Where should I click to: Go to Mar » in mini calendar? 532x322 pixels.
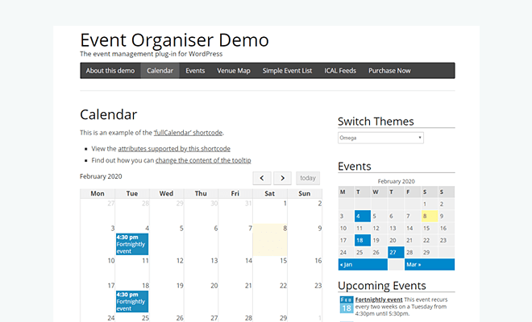430,264
